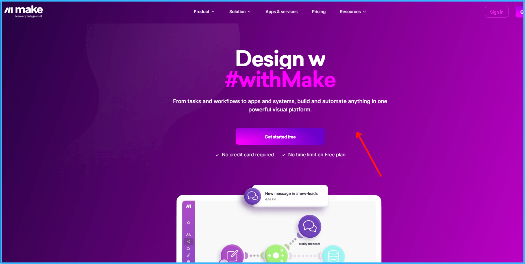Open the Resources dropdown chevron
Viewport: 525px width, 264px height.
365,12
